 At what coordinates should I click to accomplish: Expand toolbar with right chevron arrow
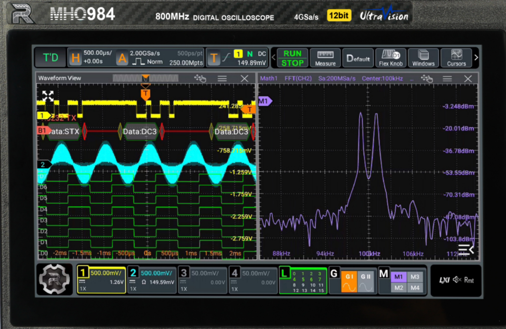476,58
